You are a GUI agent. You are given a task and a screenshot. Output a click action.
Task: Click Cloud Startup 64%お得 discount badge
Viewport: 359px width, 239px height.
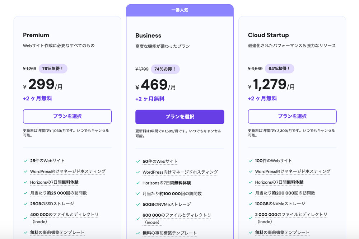(x=279, y=69)
